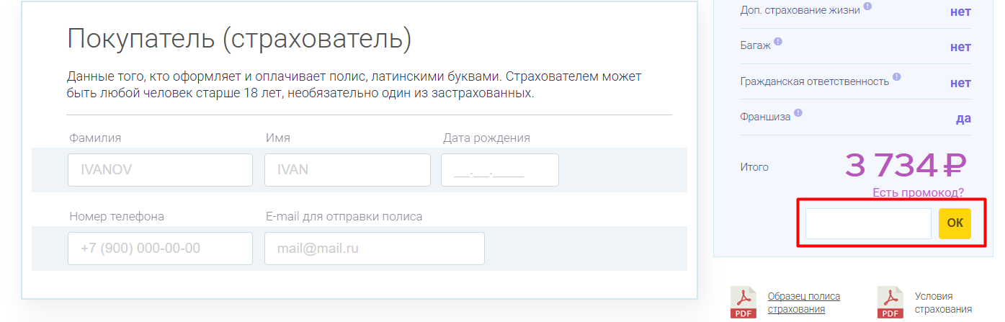Click the Дата рождения field
Viewport: 1005px width, 322px height.
point(500,170)
